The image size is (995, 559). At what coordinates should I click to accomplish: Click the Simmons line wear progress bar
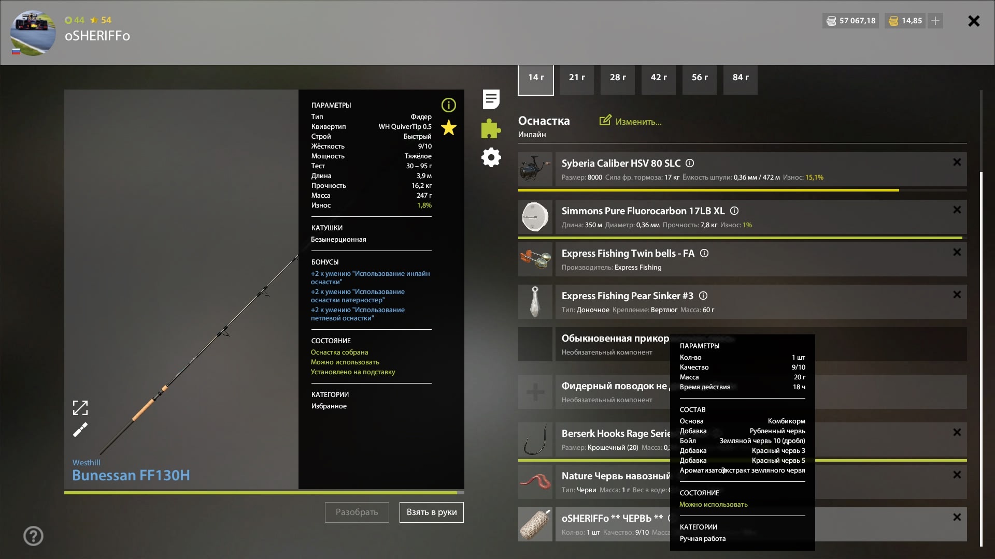pos(743,238)
